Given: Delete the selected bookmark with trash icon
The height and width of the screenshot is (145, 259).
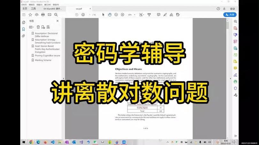Looking at the screenshot, I should click(x=38, y=27).
